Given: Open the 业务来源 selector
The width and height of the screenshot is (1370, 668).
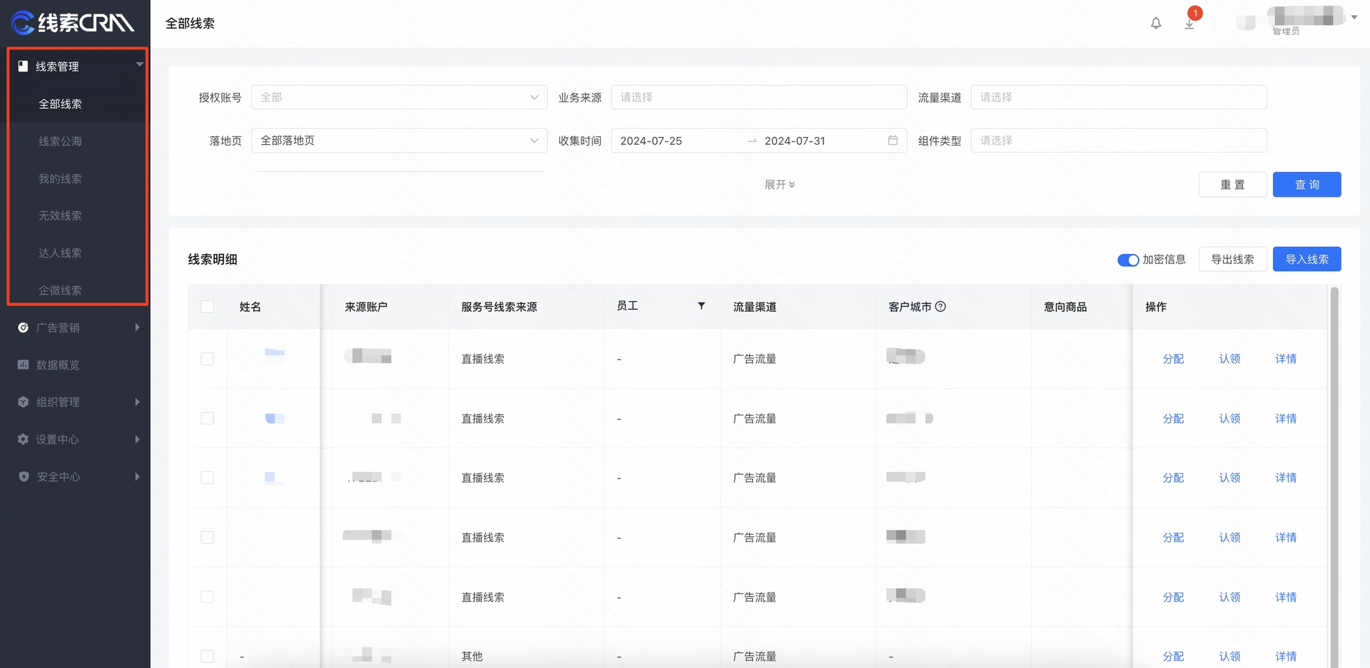Looking at the screenshot, I should (x=758, y=97).
